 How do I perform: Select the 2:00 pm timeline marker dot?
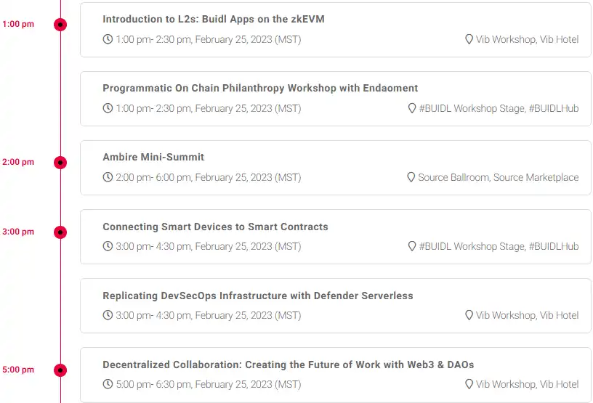pyautogui.click(x=60, y=163)
